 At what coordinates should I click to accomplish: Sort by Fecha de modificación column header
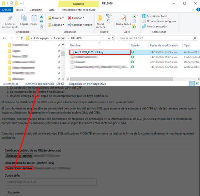pos(164,46)
